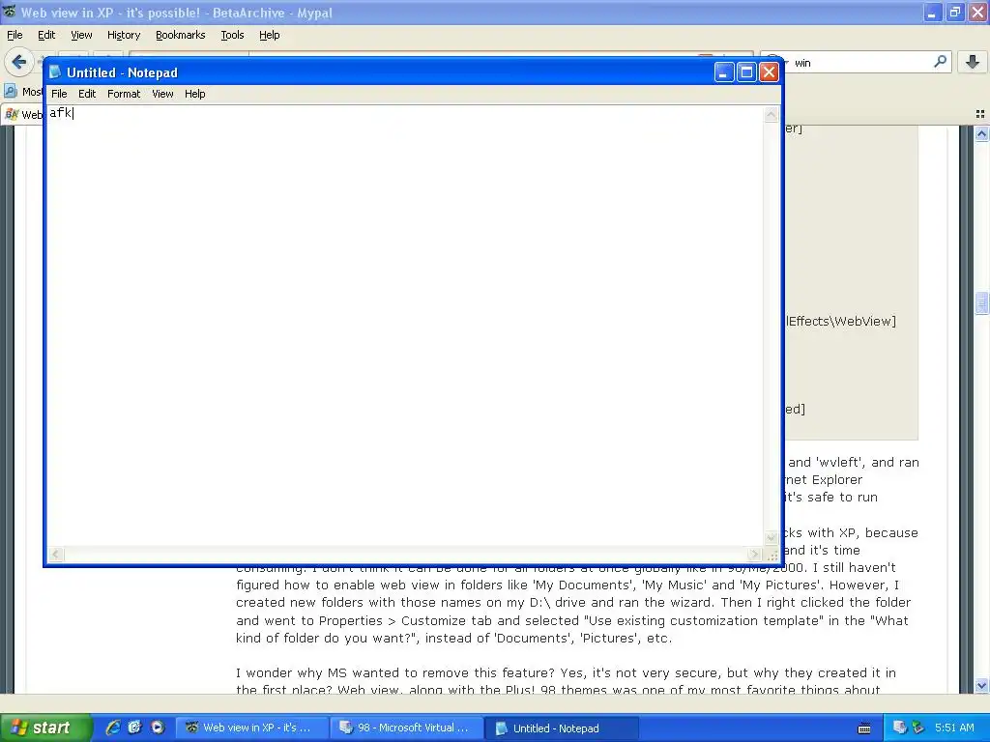Open Notepad's File menu
This screenshot has width=990, height=742.
59,94
